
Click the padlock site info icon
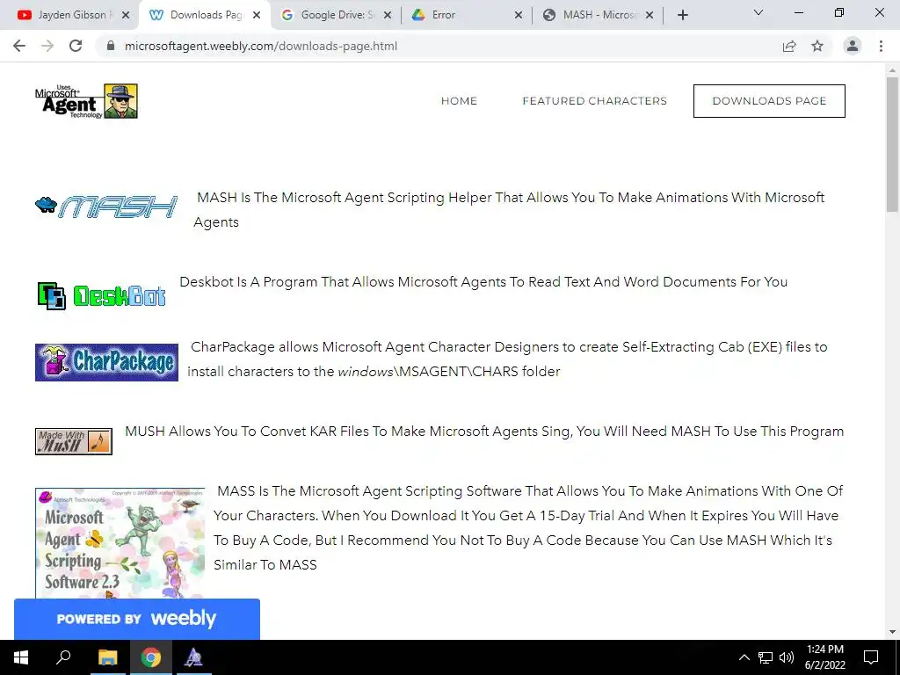111,46
